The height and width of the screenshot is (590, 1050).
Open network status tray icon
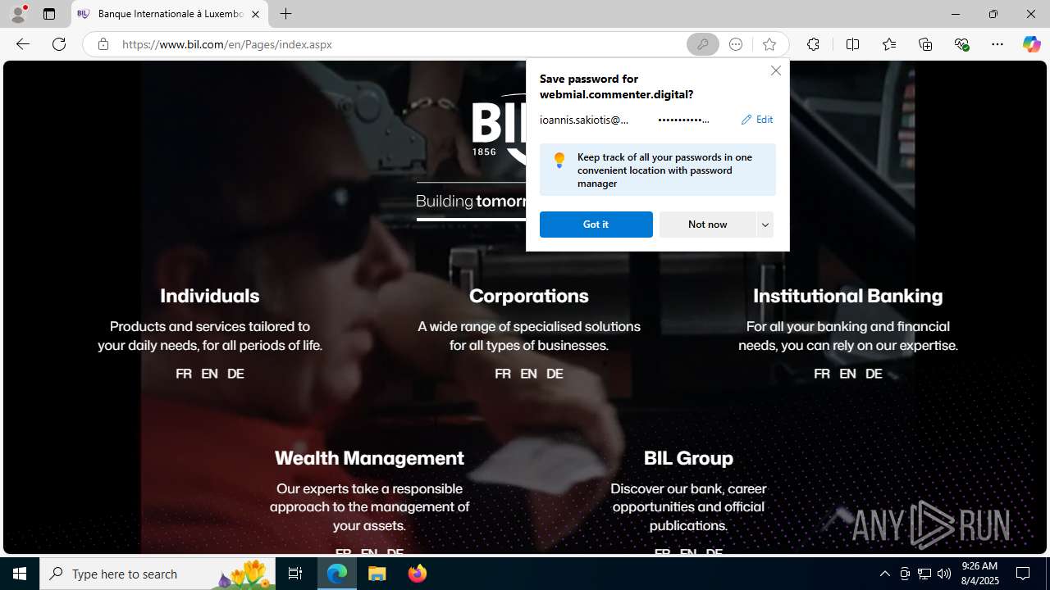click(x=924, y=574)
